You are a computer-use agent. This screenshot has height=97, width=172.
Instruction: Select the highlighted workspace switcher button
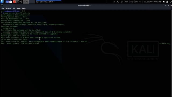(26, 2)
